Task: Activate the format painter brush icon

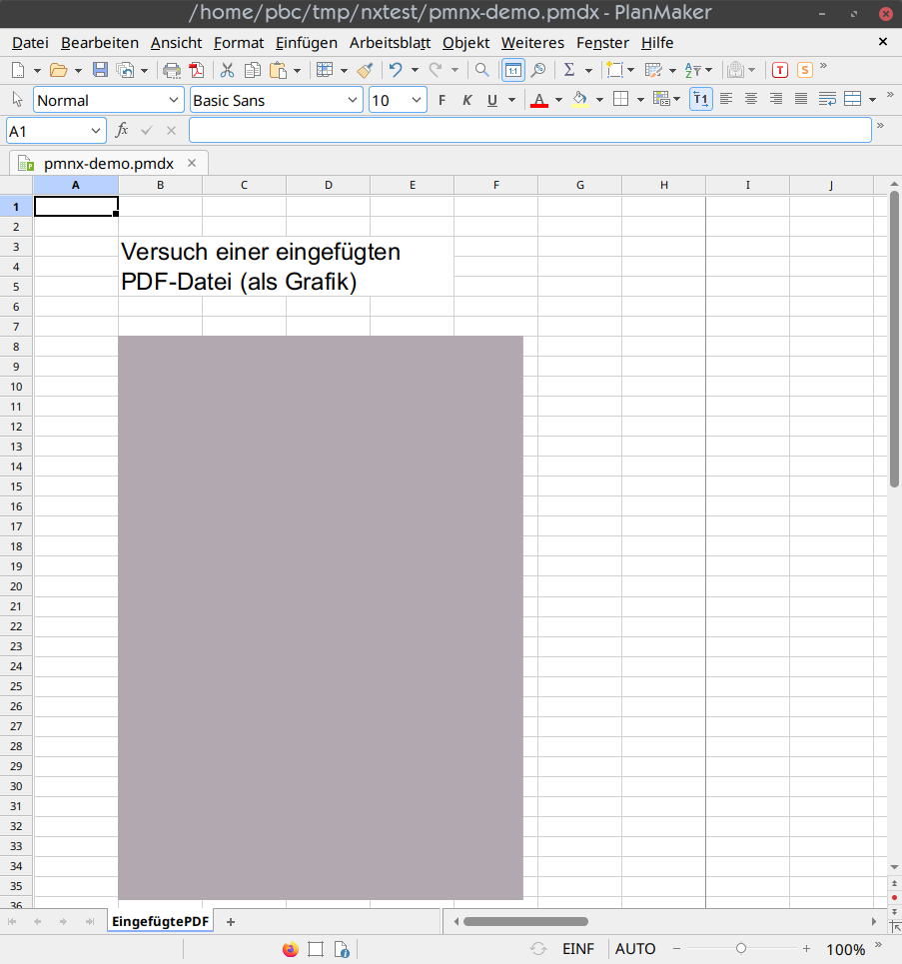Action: [366, 70]
